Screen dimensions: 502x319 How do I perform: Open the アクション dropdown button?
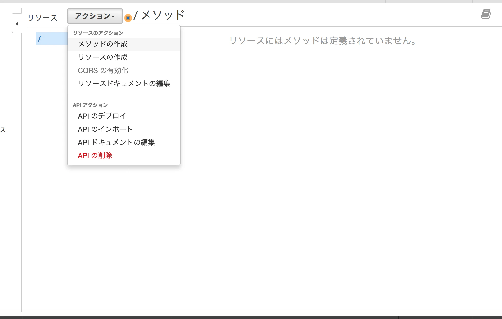(x=95, y=16)
